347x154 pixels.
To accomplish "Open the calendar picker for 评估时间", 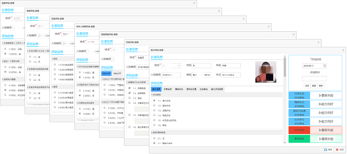I will [x=325, y=66].
